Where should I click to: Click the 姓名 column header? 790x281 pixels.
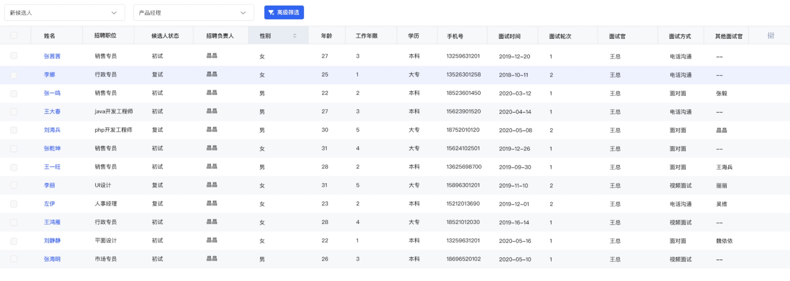tap(49, 36)
